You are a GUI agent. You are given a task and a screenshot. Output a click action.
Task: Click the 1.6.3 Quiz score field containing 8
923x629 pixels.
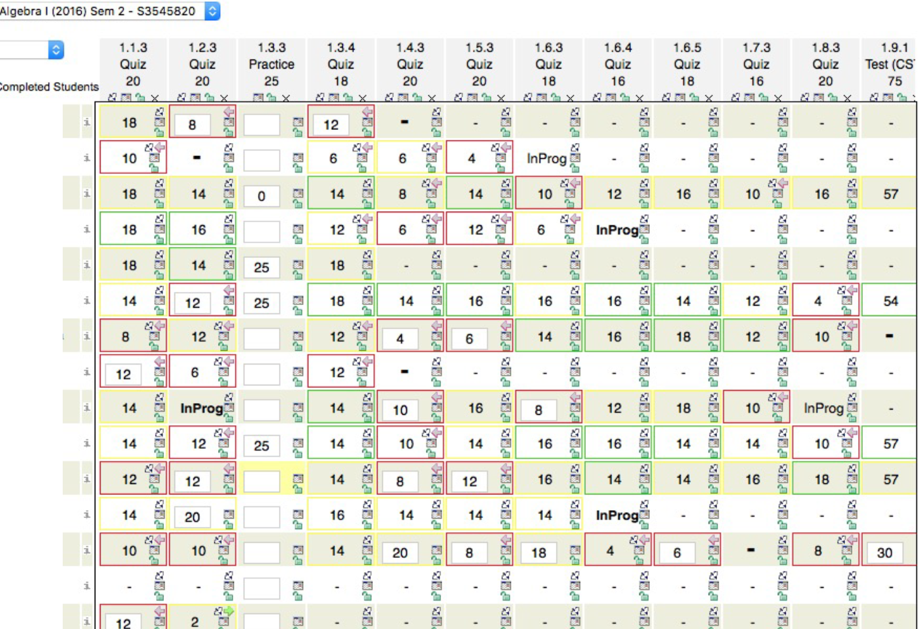538,410
